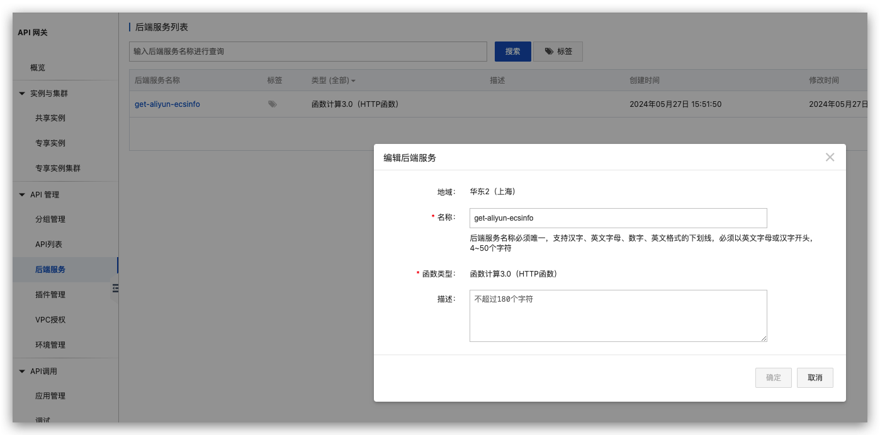Viewport: 880px width, 435px height.
Task: Open the get-aliyun-ecsinfo link
Action: point(167,104)
